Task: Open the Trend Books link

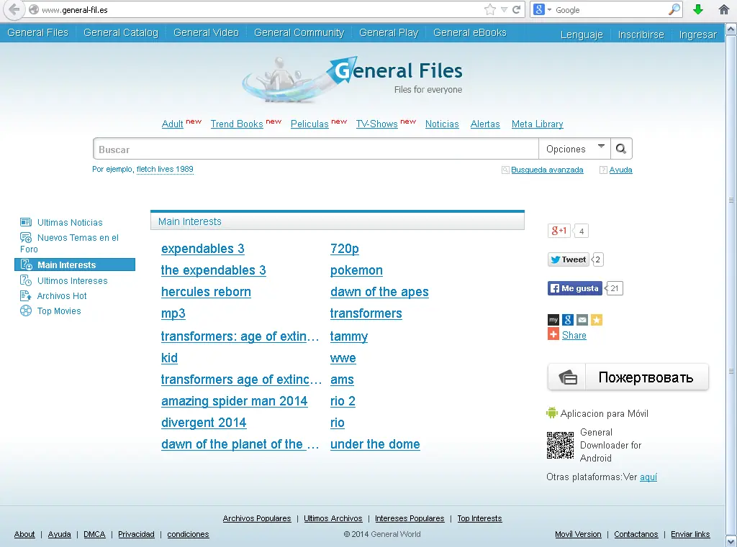Action: coord(236,124)
